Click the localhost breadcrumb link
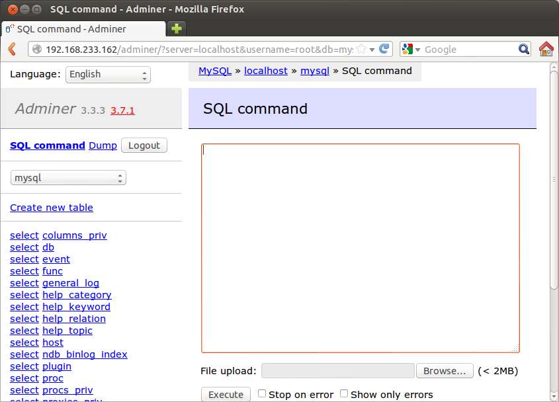559x402 pixels. [x=265, y=71]
